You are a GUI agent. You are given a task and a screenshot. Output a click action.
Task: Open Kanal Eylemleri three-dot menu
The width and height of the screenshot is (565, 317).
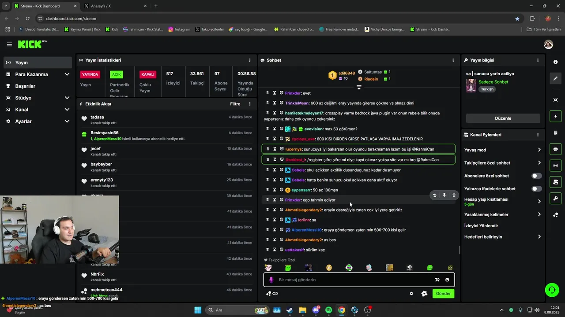tap(538, 135)
